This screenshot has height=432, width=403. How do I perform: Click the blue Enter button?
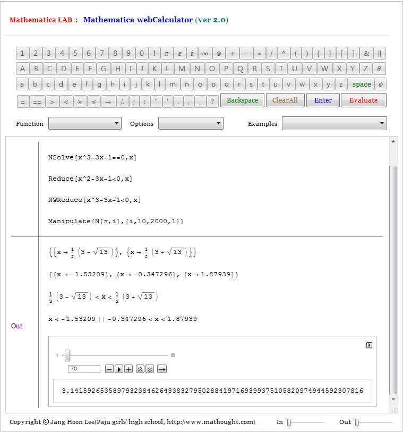[323, 100]
